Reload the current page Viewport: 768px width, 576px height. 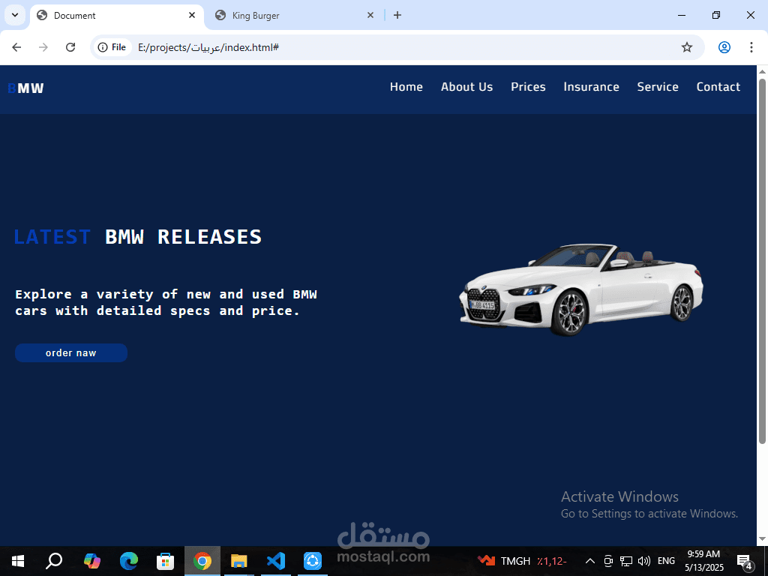click(x=70, y=46)
